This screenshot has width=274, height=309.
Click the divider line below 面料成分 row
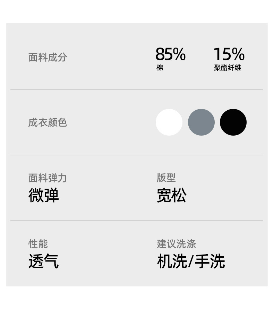click(137, 89)
